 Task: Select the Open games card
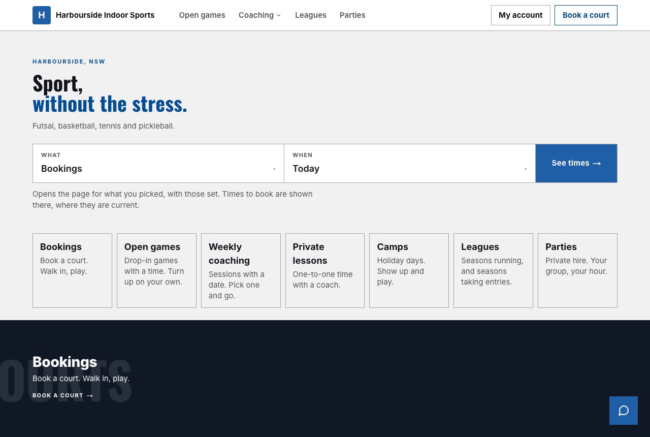(x=156, y=270)
